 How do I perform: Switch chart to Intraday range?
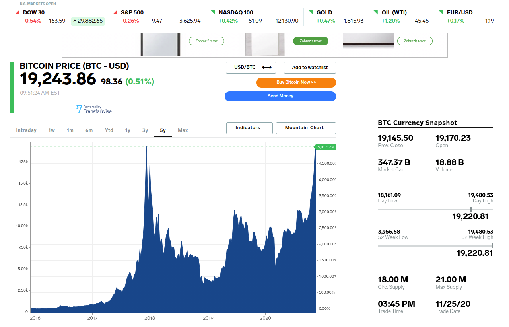26,130
